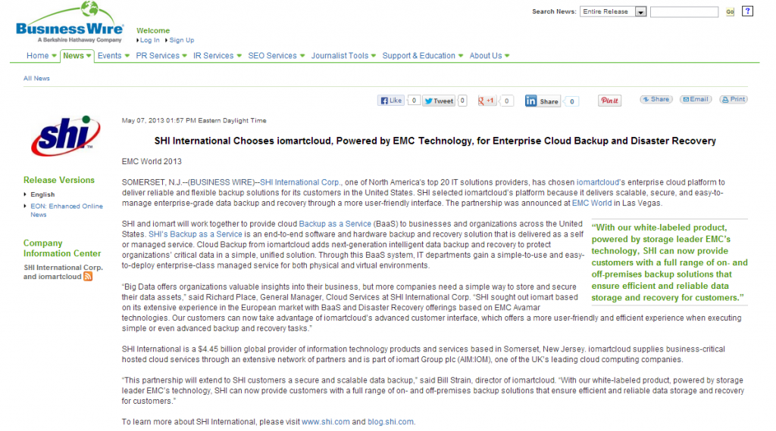Go to the Home menu item

tap(41, 56)
